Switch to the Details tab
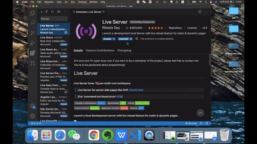Screen dimensions: 257x144 [x=78, y=50]
